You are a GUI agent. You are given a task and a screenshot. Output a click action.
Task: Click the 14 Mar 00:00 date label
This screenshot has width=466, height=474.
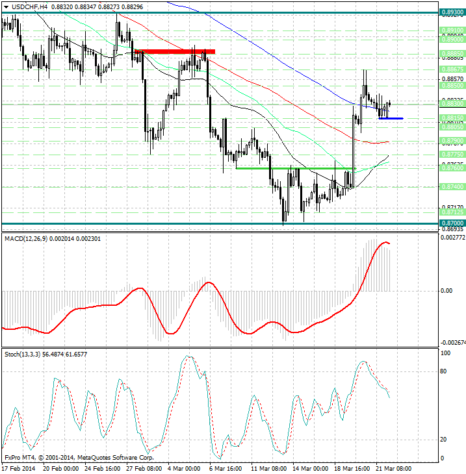(x=311, y=469)
